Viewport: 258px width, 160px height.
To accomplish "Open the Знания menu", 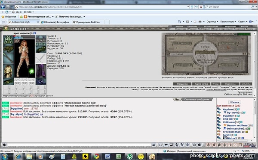I will pyautogui.click(x=179, y=27).
